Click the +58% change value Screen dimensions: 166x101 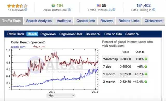click(x=140, y=59)
